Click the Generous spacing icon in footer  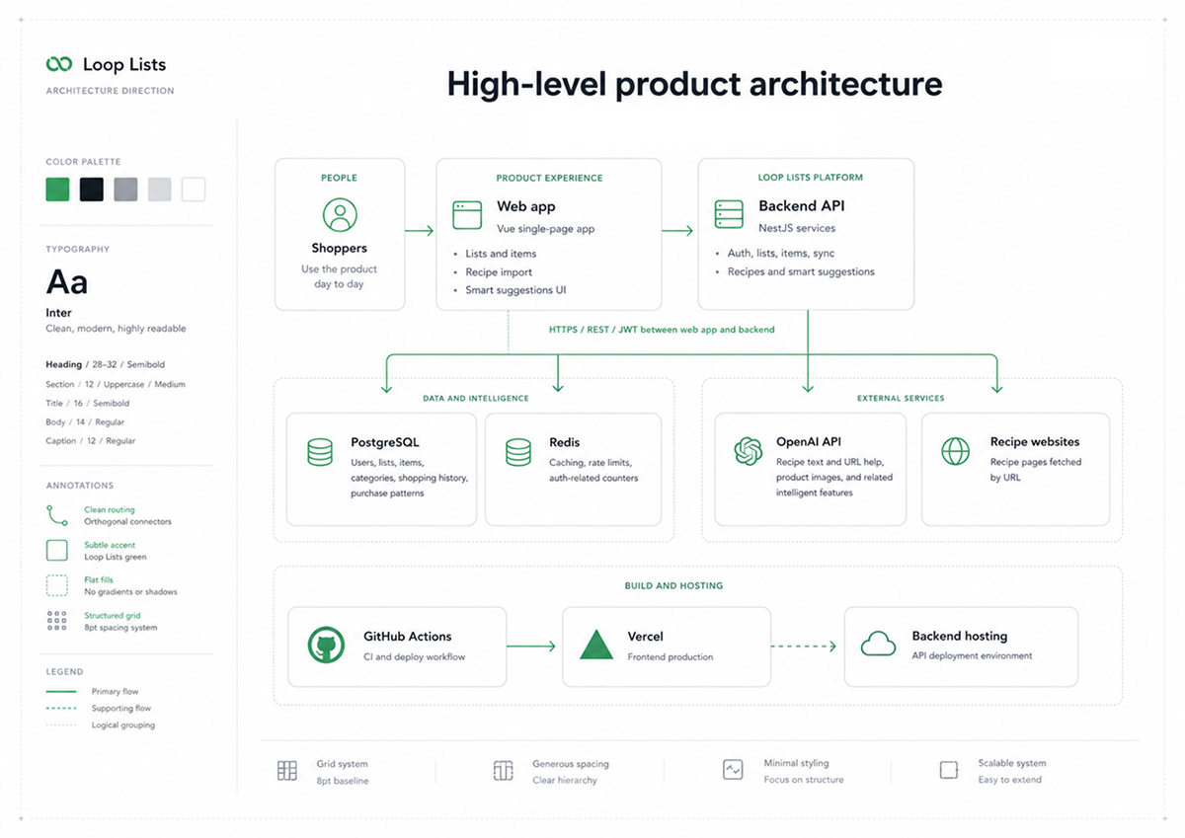(503, 771)
